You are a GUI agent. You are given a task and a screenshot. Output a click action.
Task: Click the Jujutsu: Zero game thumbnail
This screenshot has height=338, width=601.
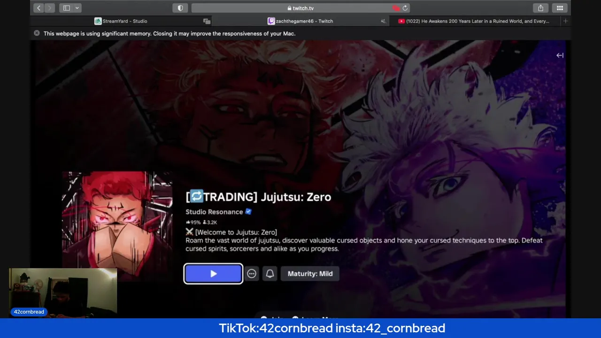[x=117, y=226]
